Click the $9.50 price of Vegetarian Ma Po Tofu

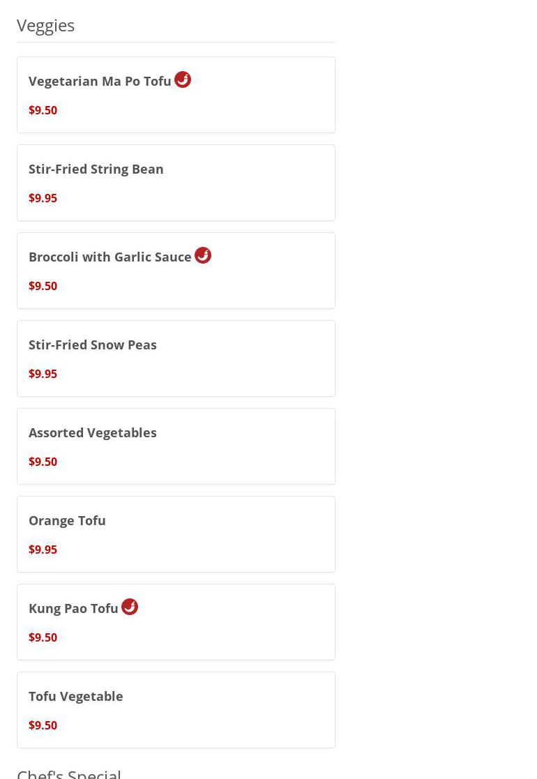click(x=43, y=110)
